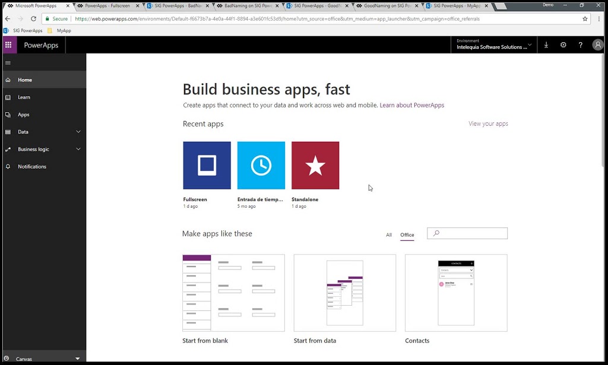Click the Canvas icon at sidebar bottom
The height and width of the screenshot is (365, 608).
coord(6,358)
